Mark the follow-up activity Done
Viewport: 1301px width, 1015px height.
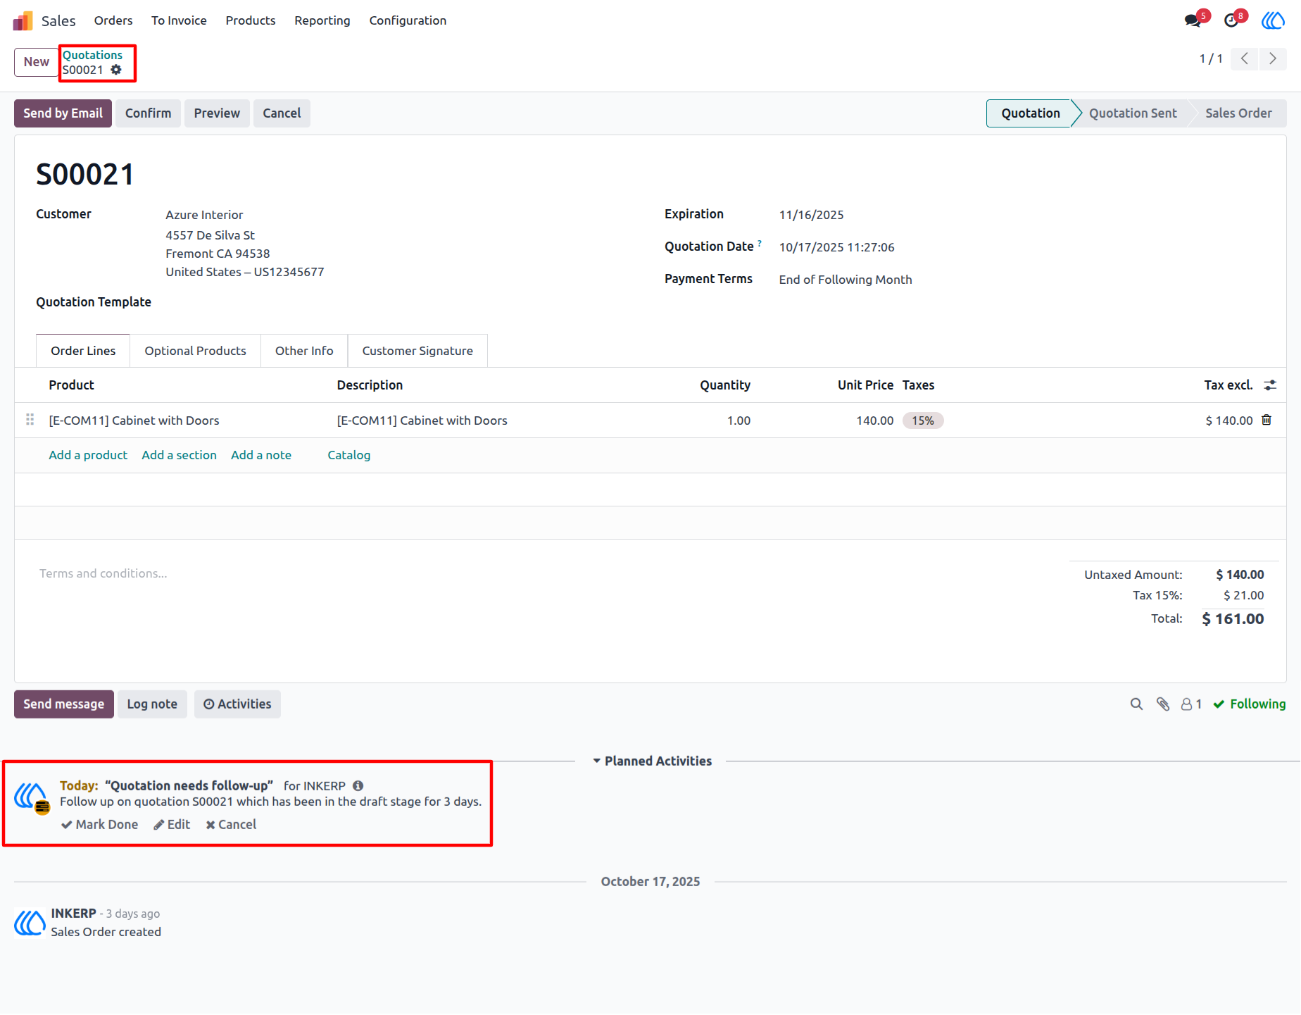coord(99,825)
